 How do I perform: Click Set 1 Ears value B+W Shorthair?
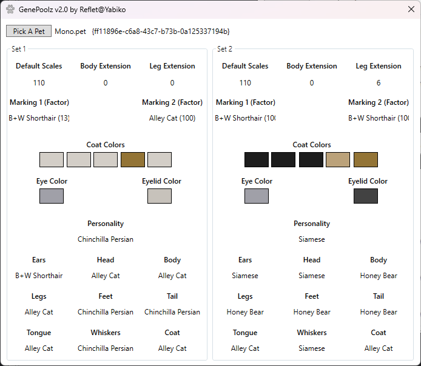(x=39, y=276)
